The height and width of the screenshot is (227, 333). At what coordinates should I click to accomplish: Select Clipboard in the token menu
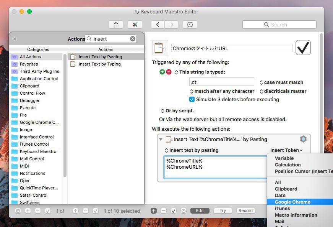(x=286, y=189)
